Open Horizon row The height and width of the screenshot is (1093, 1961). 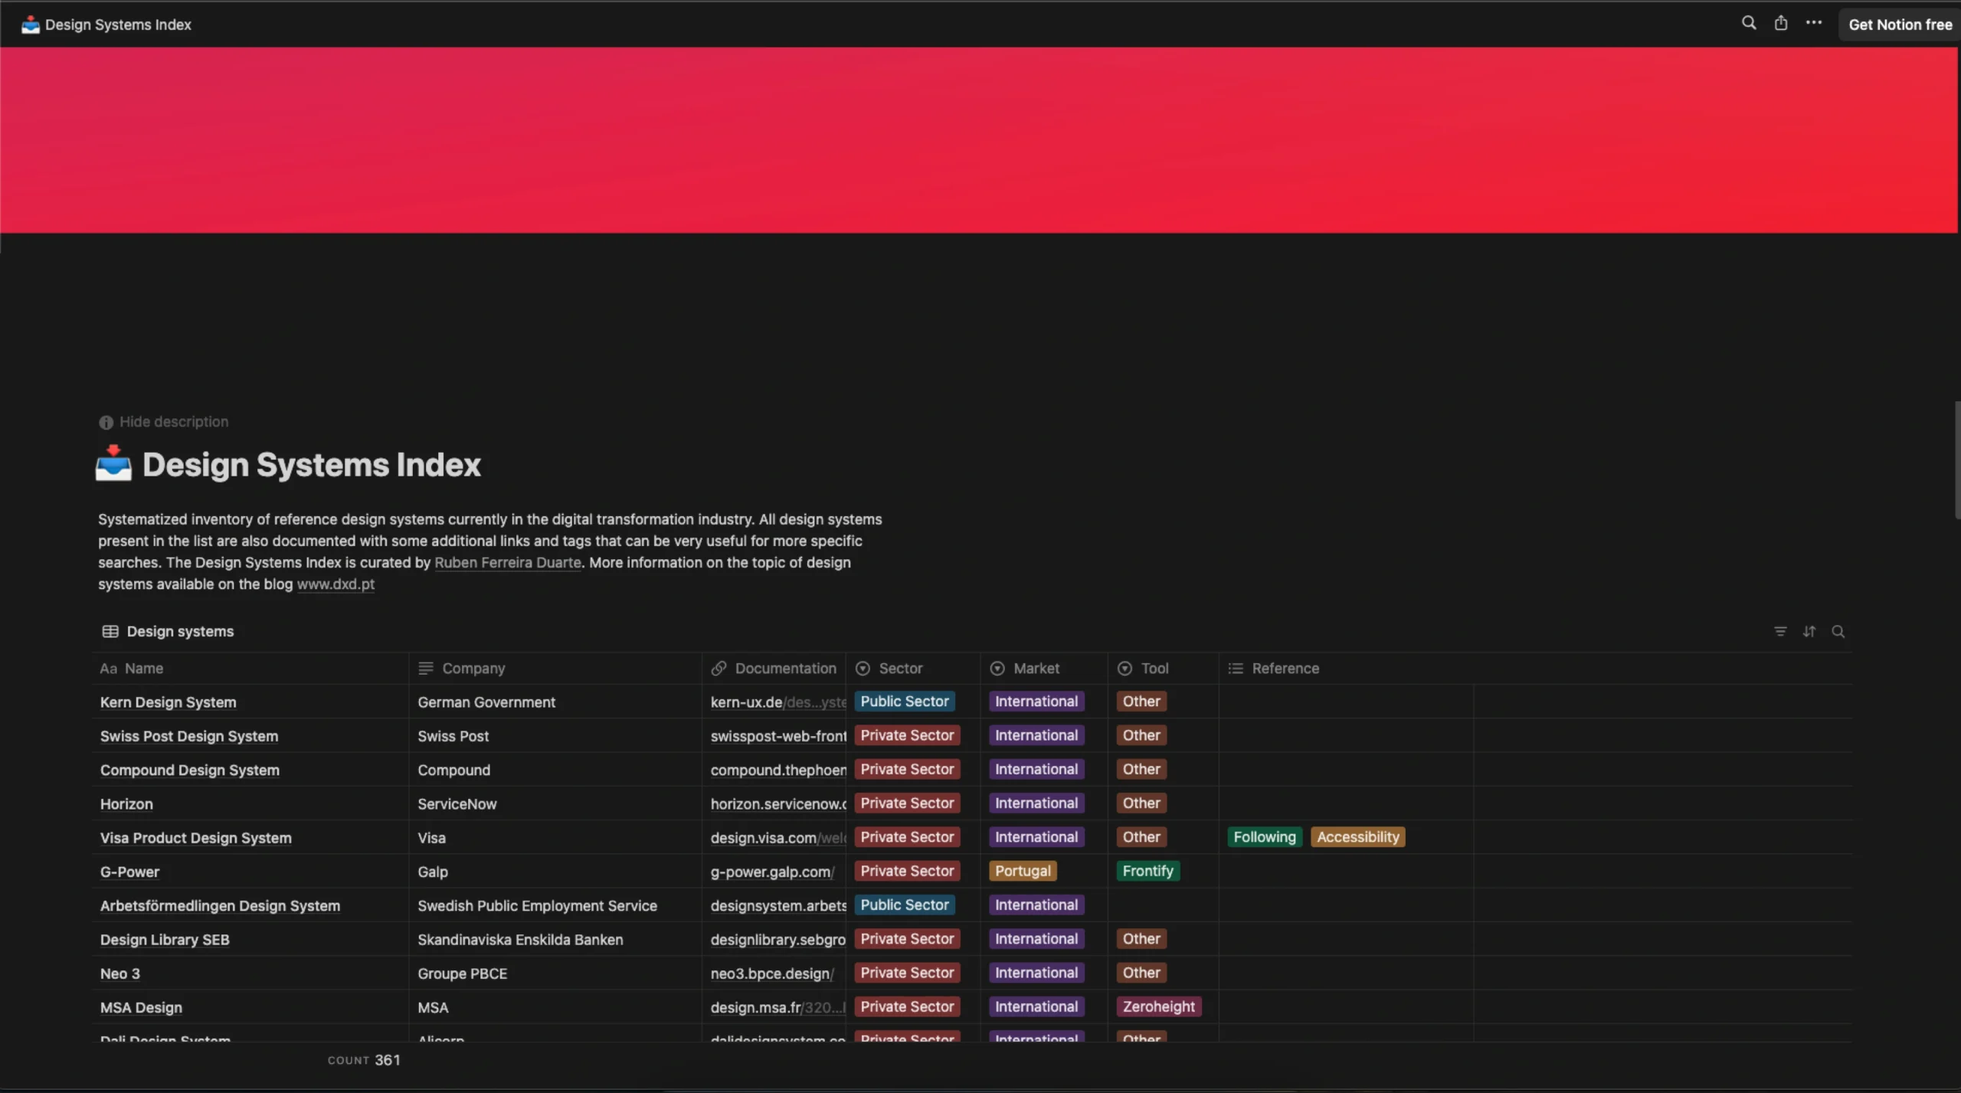click(126, 803)
